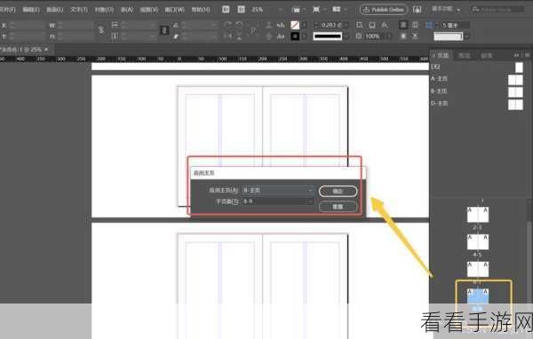This screenshot has width=533, height=339.
Task: Open the 窗口(W) menu
Action: [x=175, y=10]
